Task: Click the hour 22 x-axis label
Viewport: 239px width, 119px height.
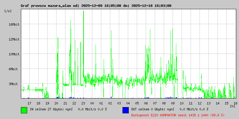Action: (74, 103)
